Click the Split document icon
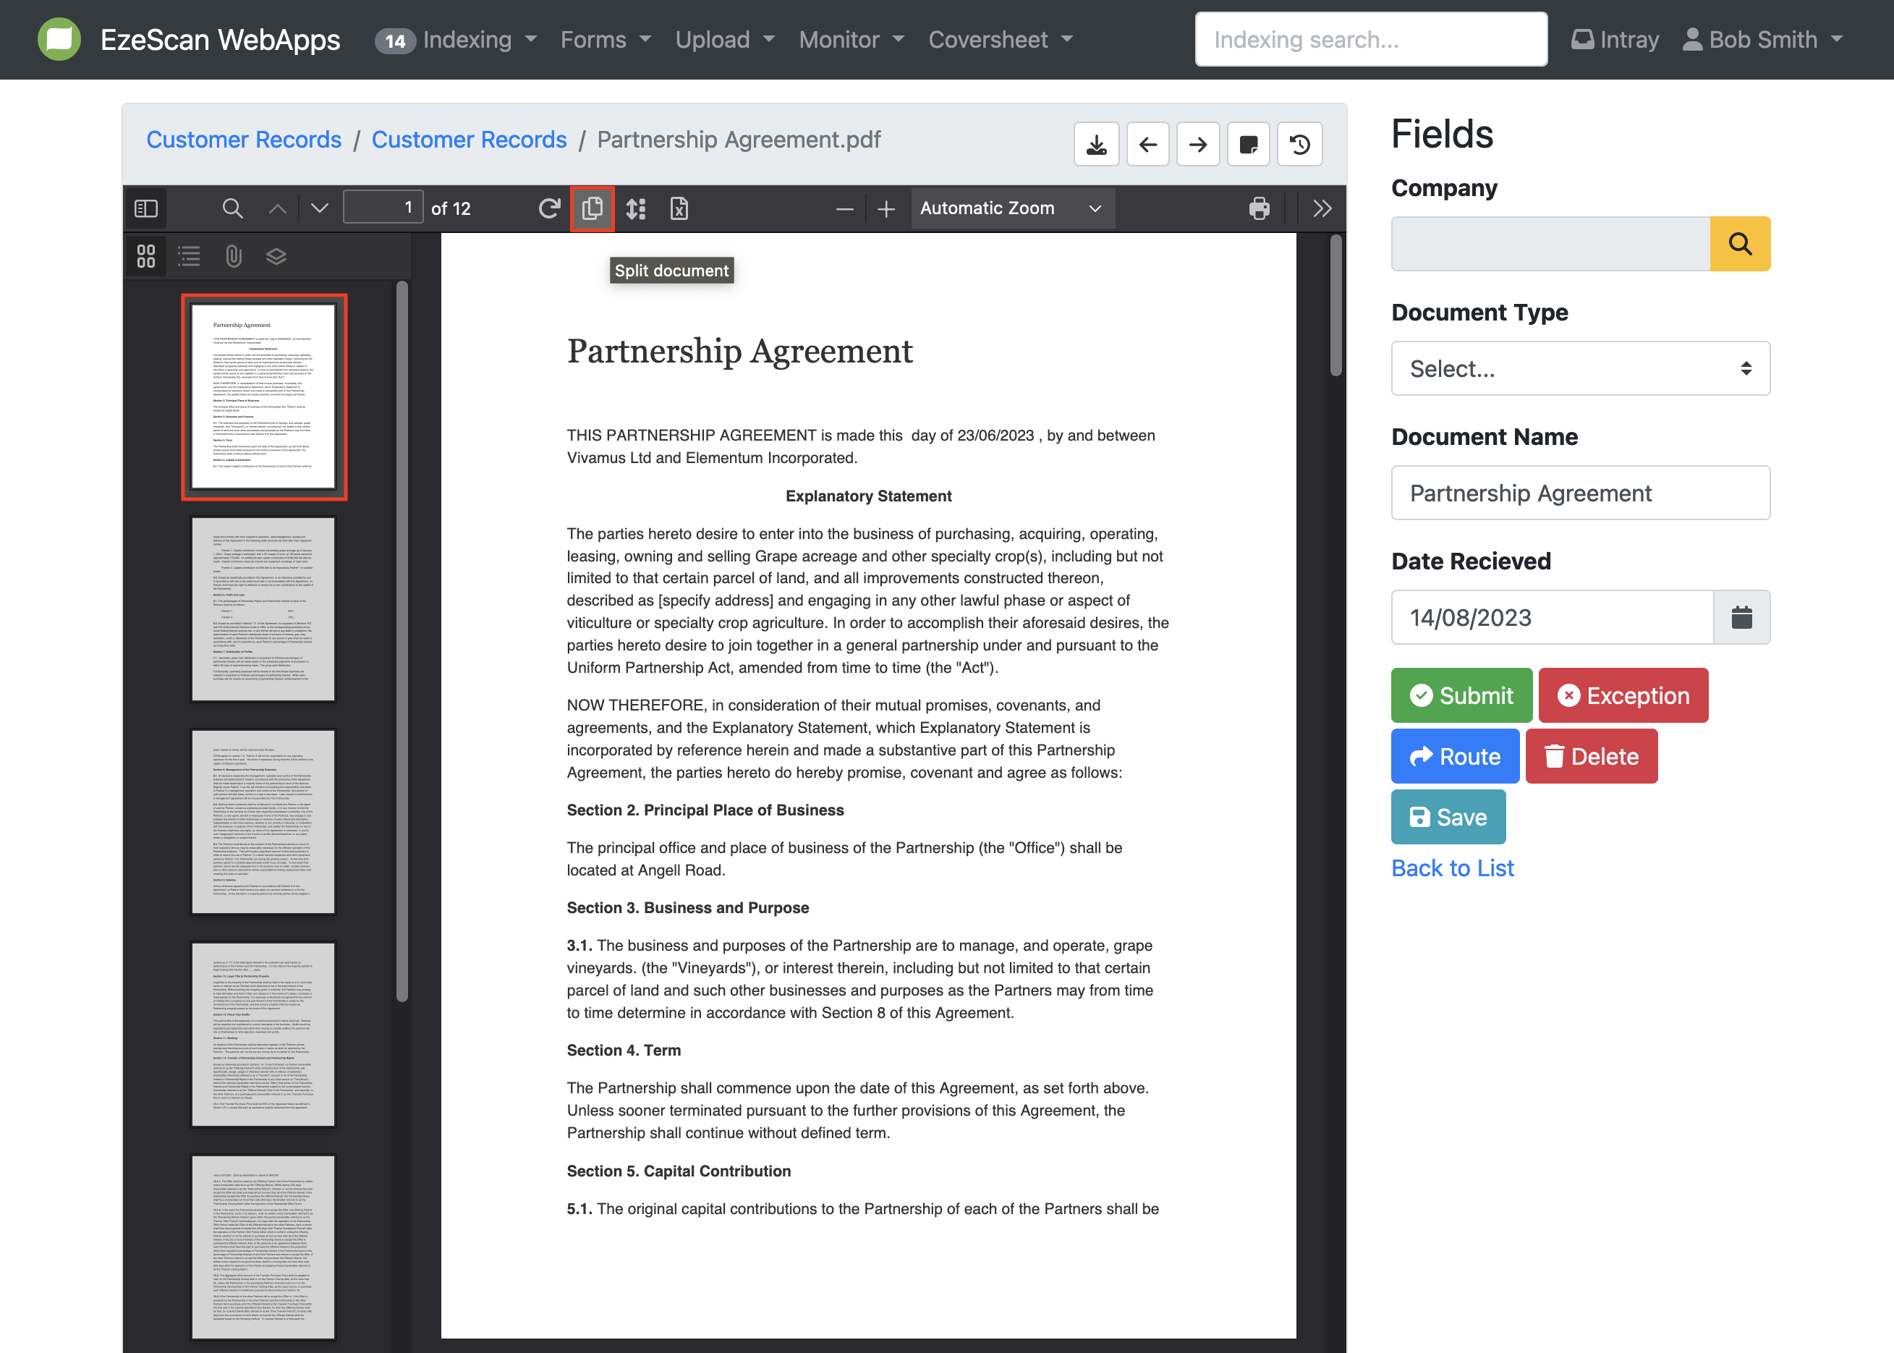The image size is (1894, 1353). click(x=591, y=208)
